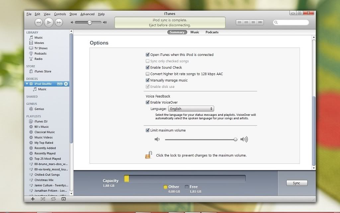Viewport: 340px width, 213px height.
Task: Move the maximum volume limit slider
Action: click(235, 139)
